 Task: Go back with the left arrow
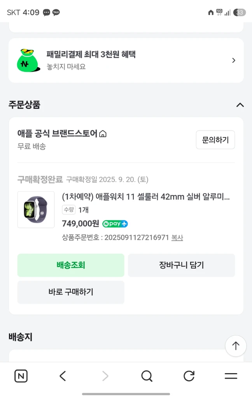63,376
